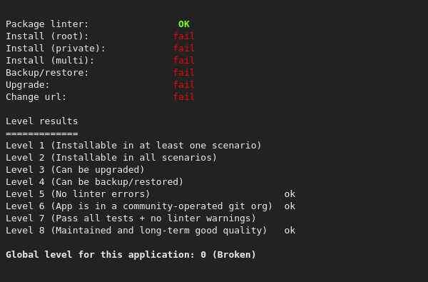Click the green OK for Package linter
Viewport: 428px width, 282px height.
click(184, 24)
